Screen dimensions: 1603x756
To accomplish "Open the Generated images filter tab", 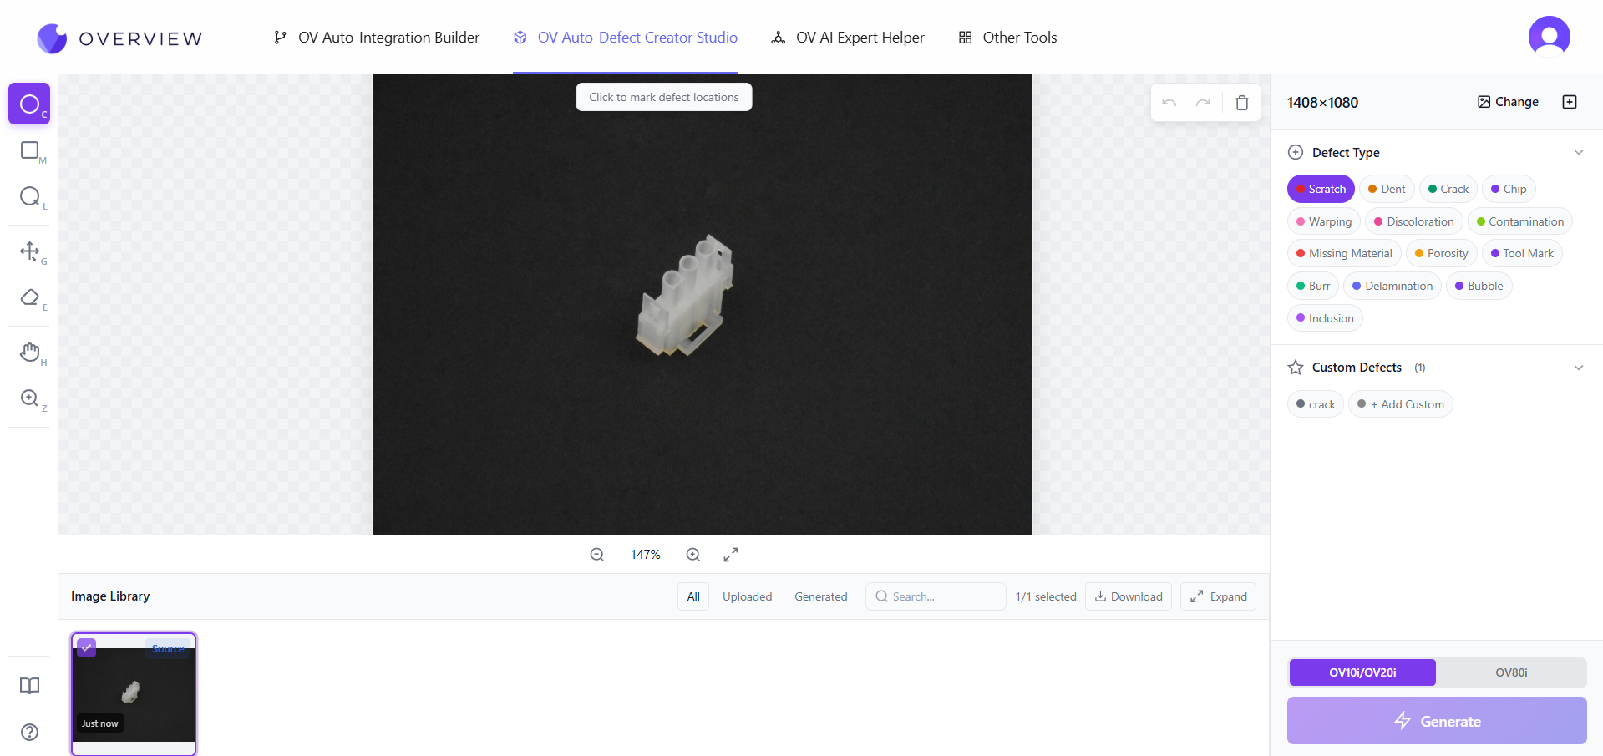I will (820, 596).
